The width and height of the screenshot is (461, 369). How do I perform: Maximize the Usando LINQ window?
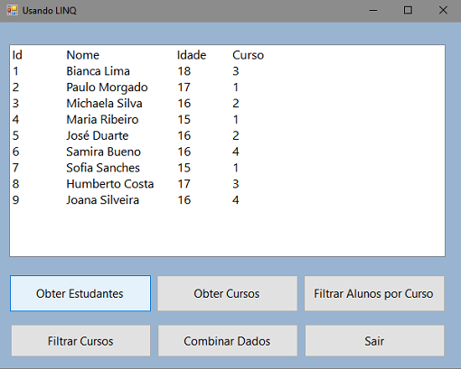pyautogui.click(x=408, y=11)
